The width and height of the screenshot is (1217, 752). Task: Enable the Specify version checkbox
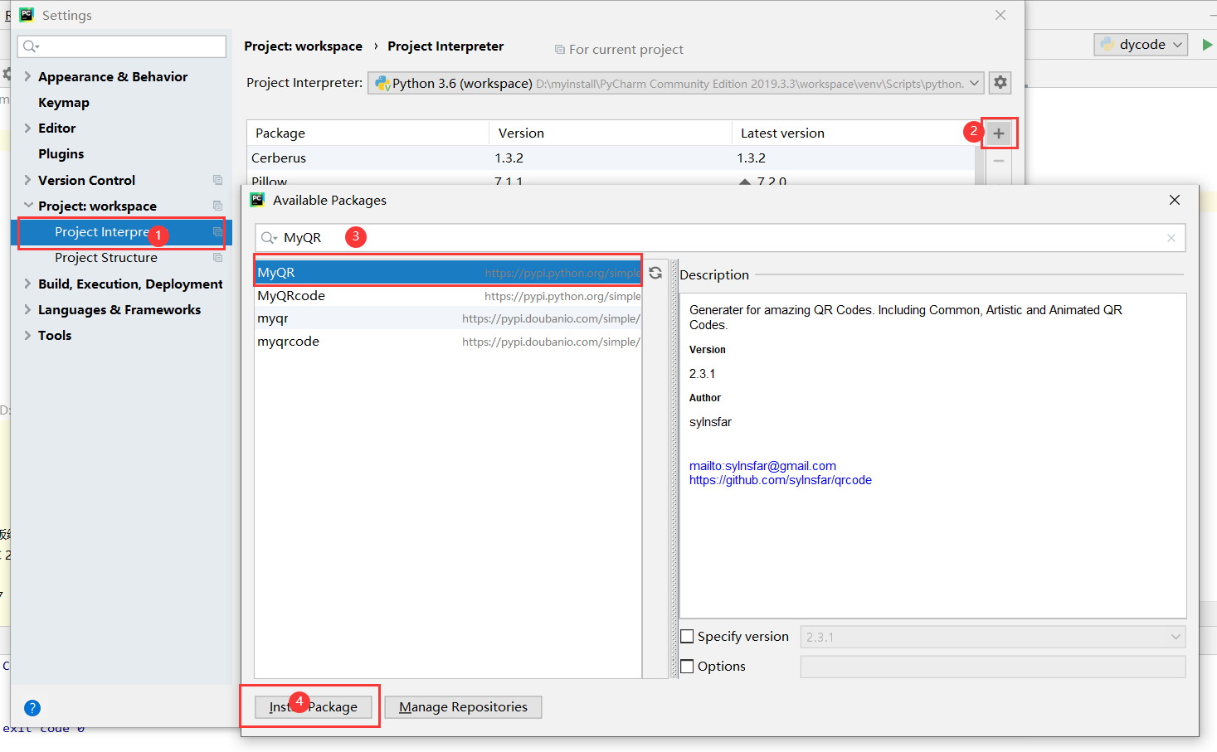[x=687, y=637]
